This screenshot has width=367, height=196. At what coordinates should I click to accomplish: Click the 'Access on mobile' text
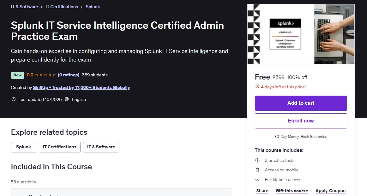282,170
